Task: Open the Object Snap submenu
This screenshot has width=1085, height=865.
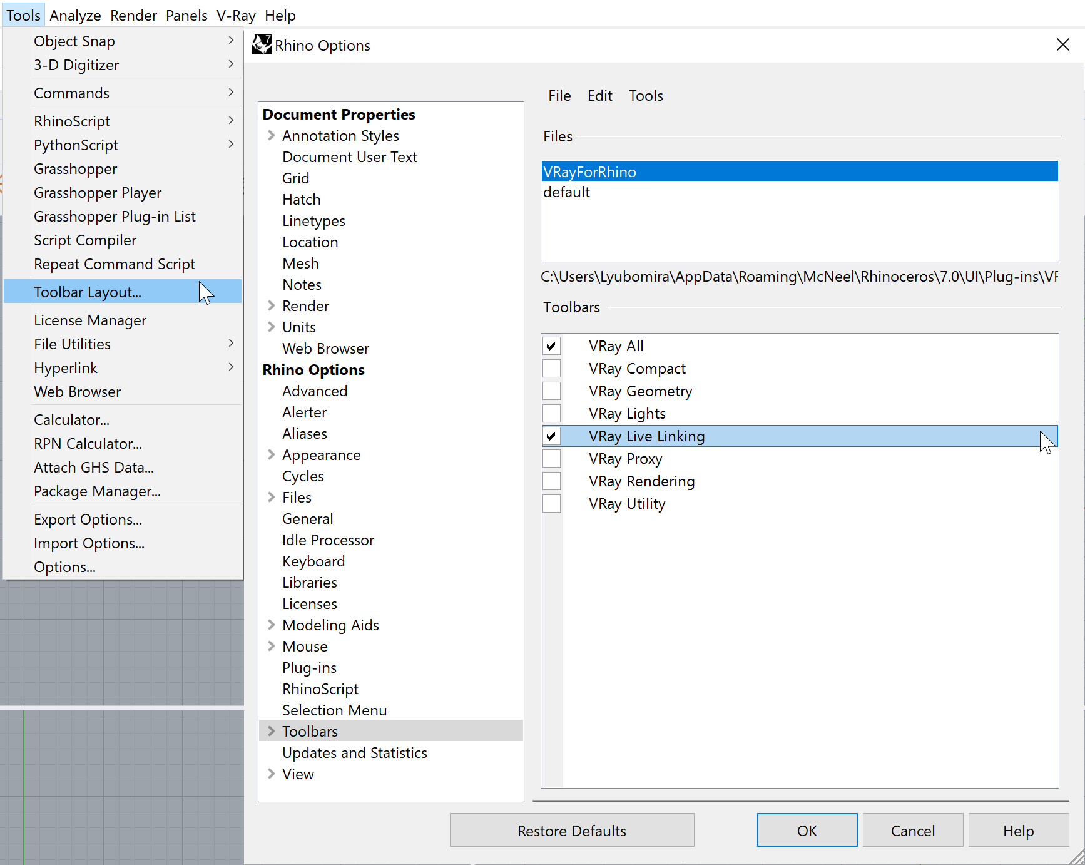Action: (123, 41)
